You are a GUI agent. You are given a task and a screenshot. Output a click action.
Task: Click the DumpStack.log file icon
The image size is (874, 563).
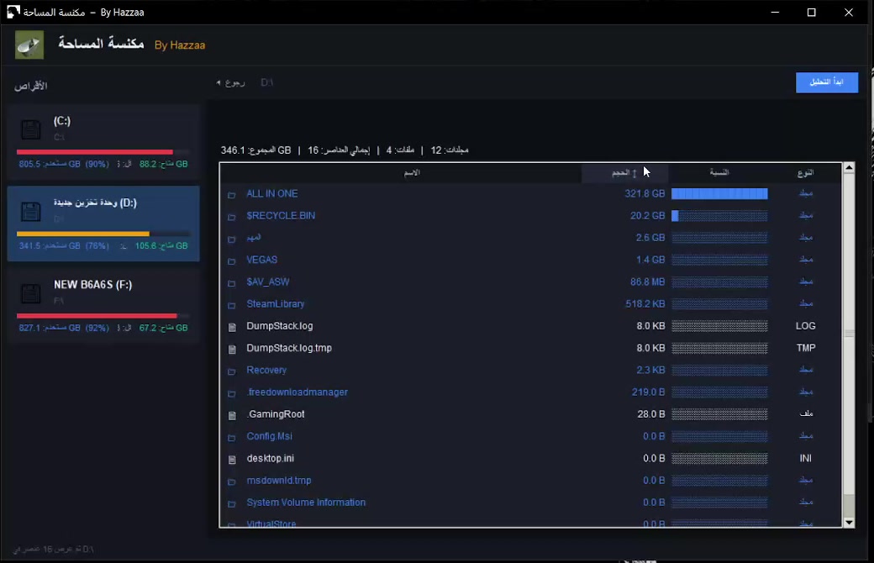point(232,327)
